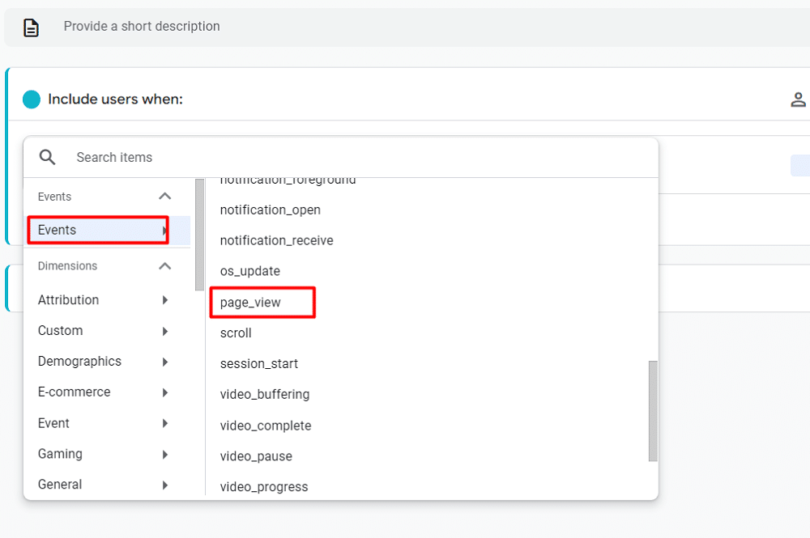
Task: Select the session_start event
Action: click(x=259, y=364)
